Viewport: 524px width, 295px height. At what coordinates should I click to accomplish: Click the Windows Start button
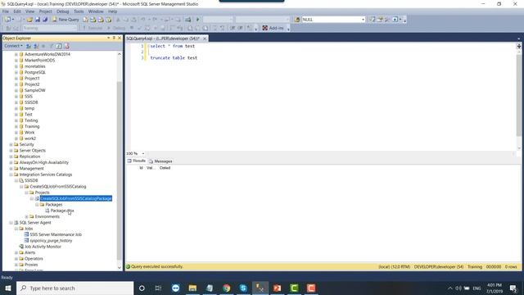tap(8, 288)
